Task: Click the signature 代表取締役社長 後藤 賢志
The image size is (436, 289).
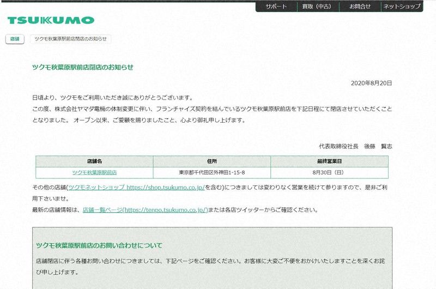Action: (x=356, y=146)
